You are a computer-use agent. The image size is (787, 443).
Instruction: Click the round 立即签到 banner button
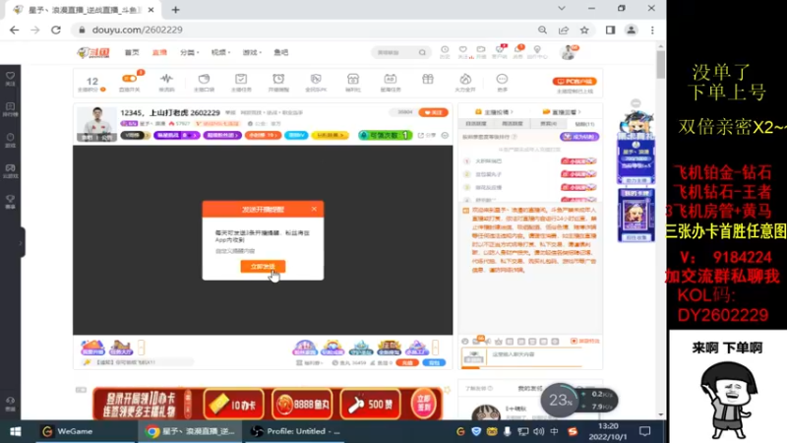pos(424,405)
